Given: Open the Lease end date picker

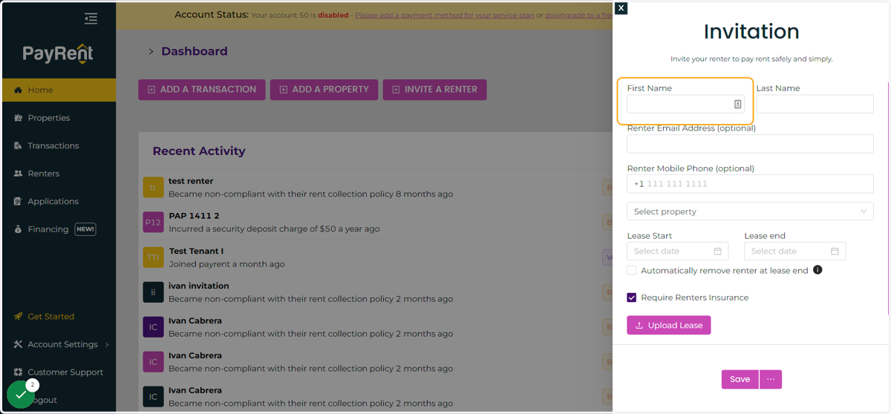Looking at the screenshot, I should [795, 251].
